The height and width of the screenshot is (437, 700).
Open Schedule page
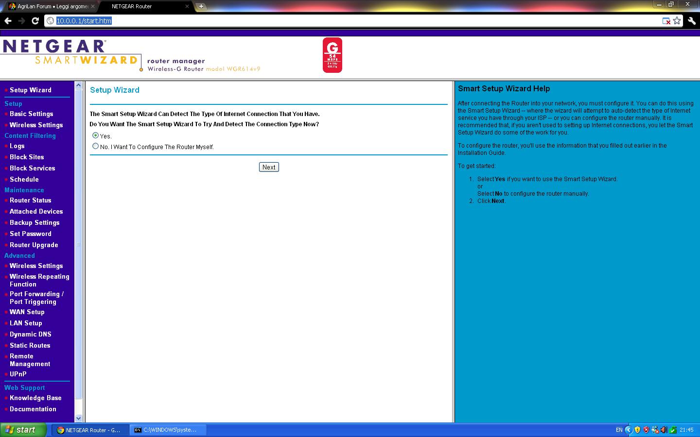tap(24, 179)
